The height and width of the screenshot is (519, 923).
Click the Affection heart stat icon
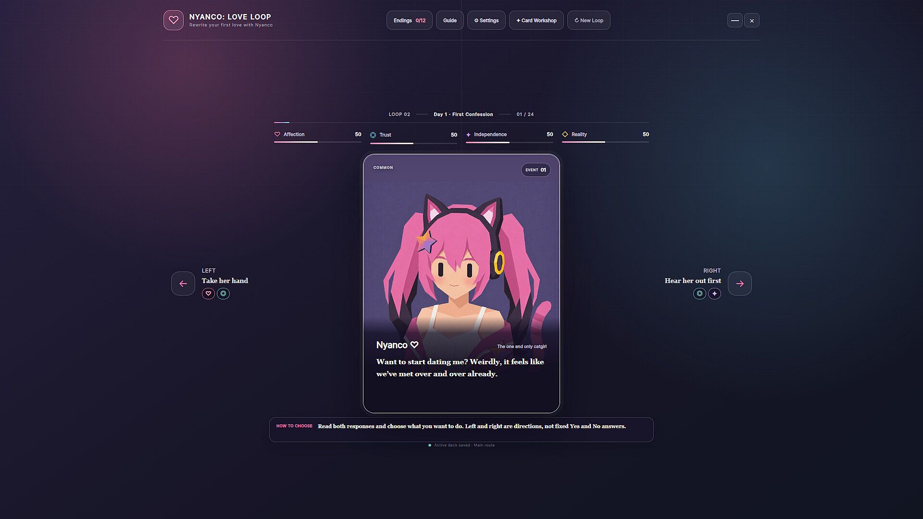pos(277,135)
